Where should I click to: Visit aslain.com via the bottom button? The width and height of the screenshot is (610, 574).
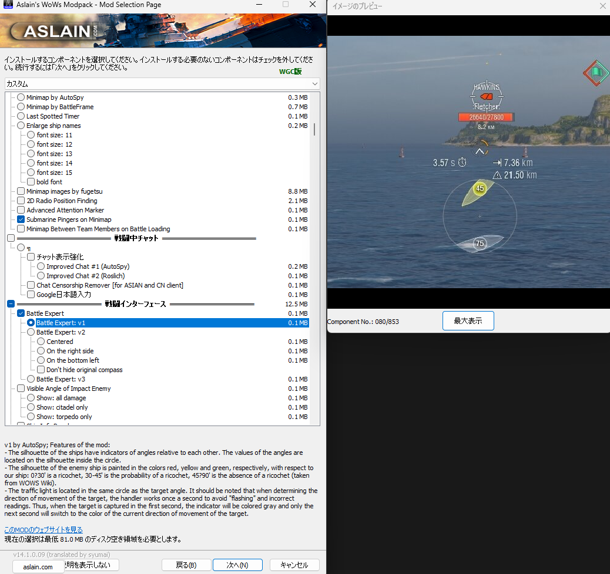point(38,567)
